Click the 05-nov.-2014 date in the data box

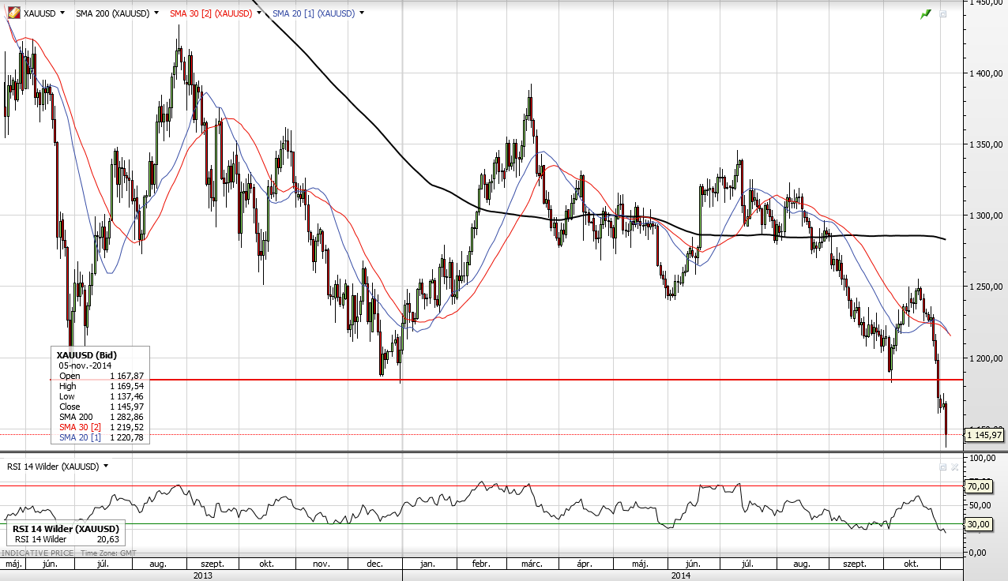[x=85, y=365]
